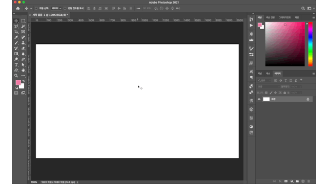Open the Layers panel menu

click(x=313, y=74)
